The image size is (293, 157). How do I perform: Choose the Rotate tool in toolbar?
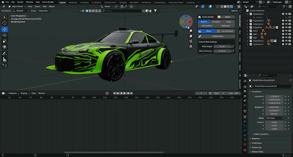[4, 35]
